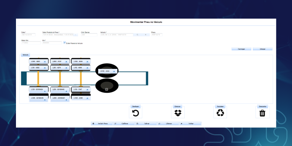292x146 pixels.
Task: Open the Setor Produto do Pneu dropdown
Action: [76, 35]
